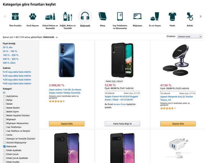This screenshot has width=205, height=163.
Task: Uncheck the Elektronik category checkbox
Action: click(4, 147)
